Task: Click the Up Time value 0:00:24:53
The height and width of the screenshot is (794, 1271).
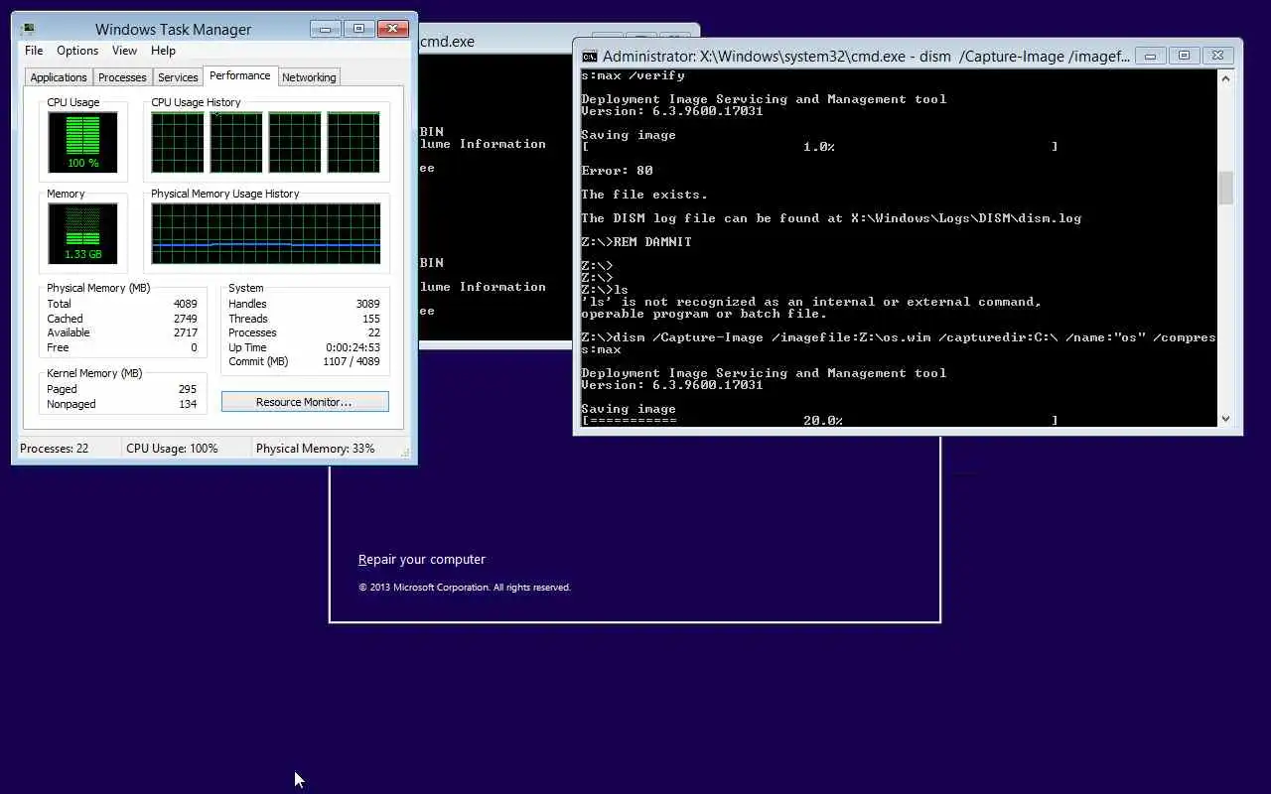Action: (353, 347)
